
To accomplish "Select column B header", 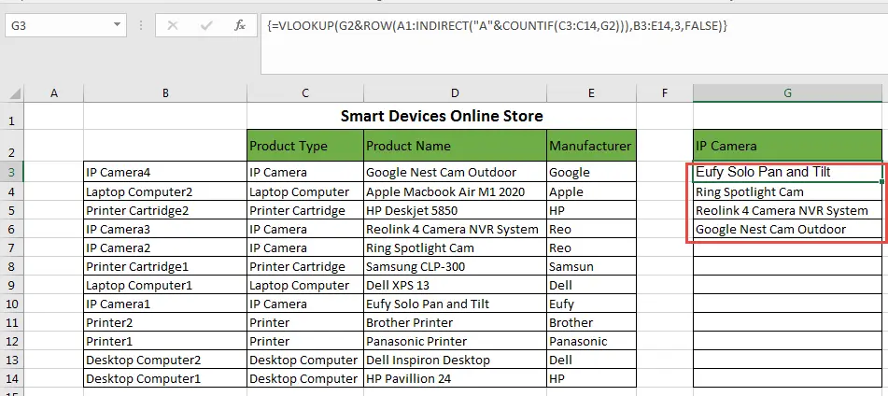I will pyautogui.click(x=164, y=93).
